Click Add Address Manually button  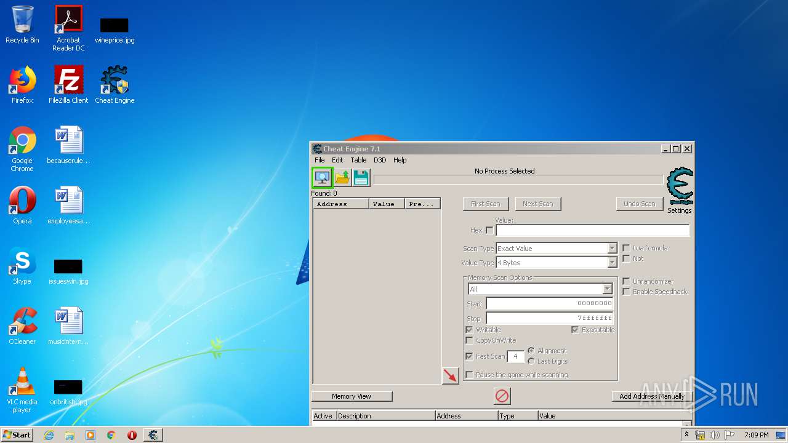pyautogui.click(x=652, y=396)
